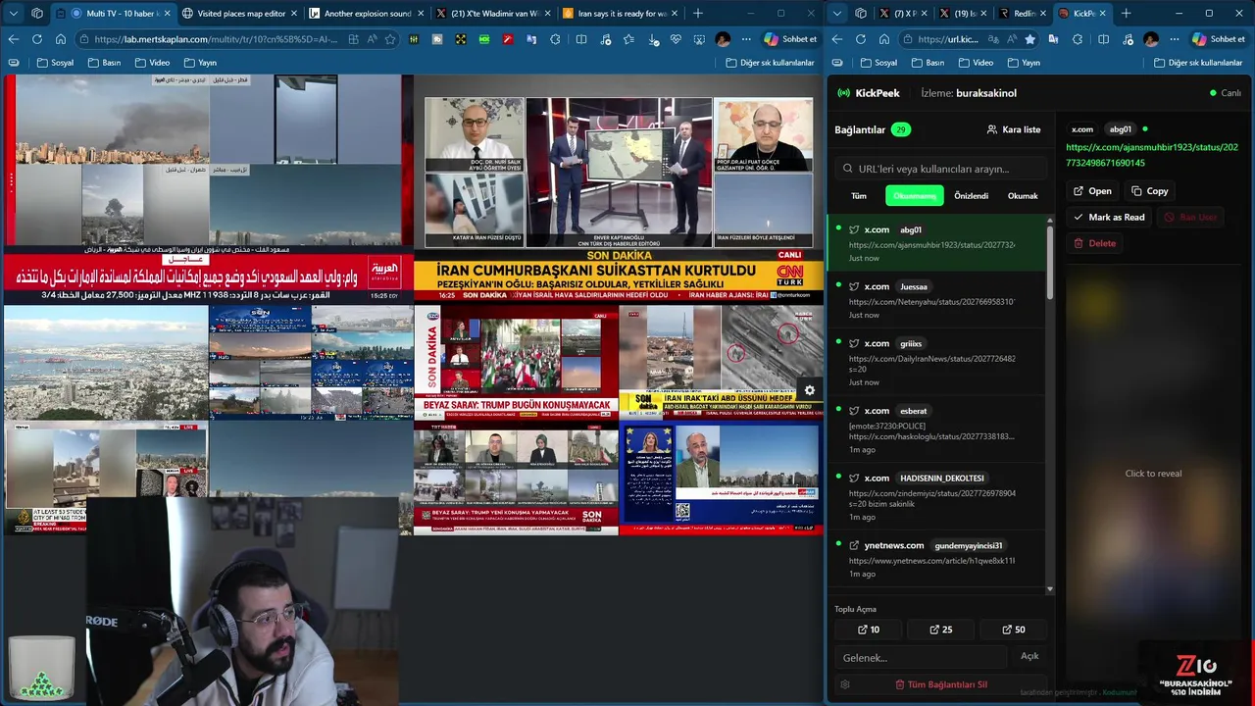Open left browser Basın bookmarks folder

[104, 63]
